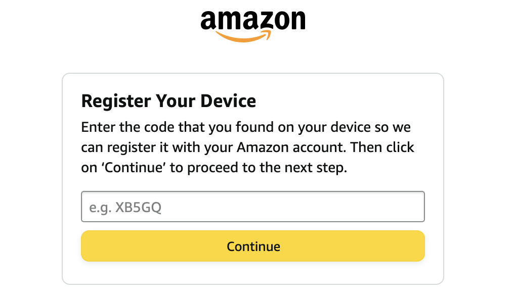Viewport: 512px width, 302px height.
Task: Click the word "proceed" in the last instruction line
Action: point(211,168)
